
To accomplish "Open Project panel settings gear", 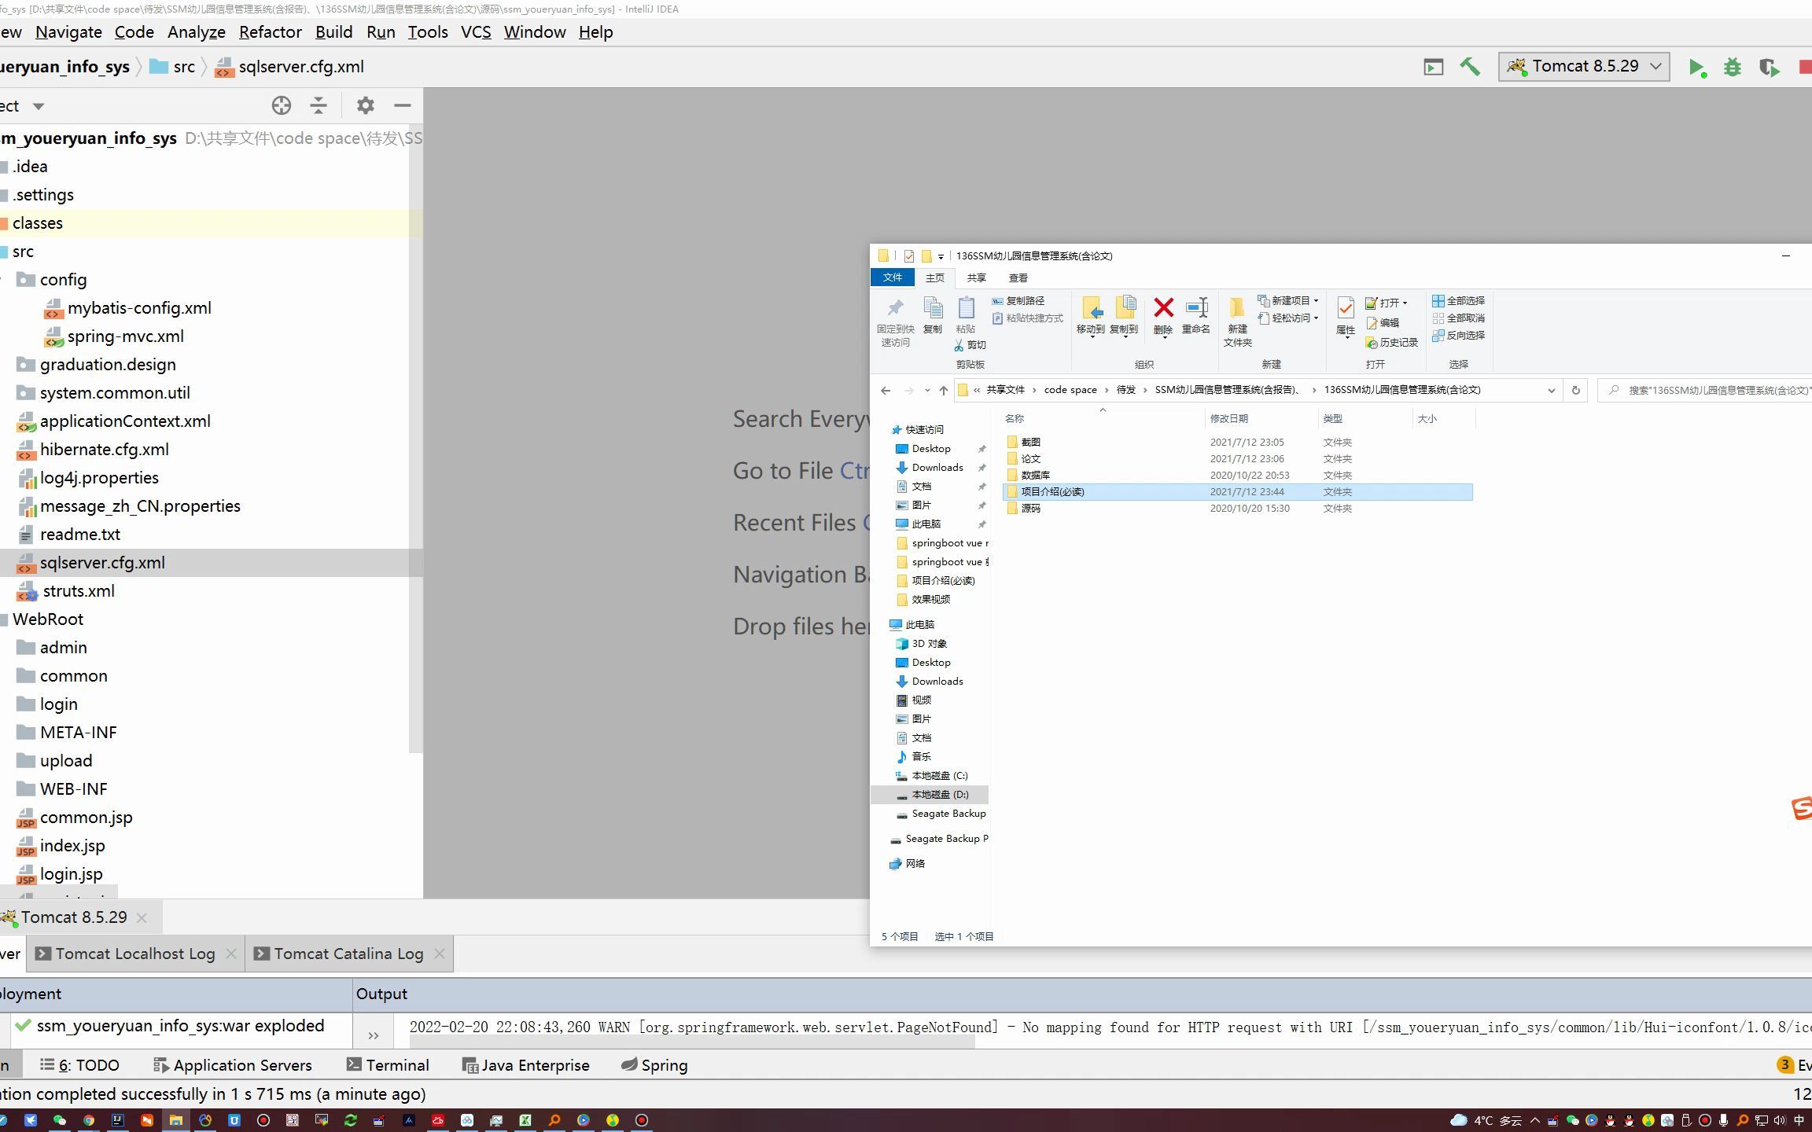I will tap(365, 105).
